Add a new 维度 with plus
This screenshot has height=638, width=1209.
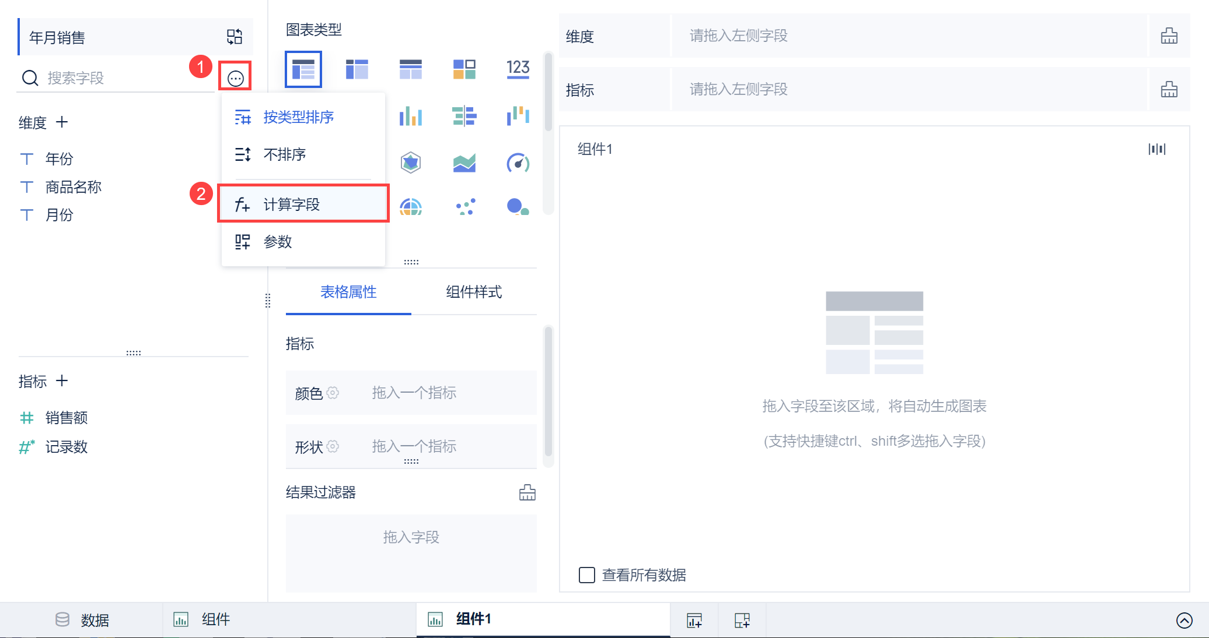point(62,122)
